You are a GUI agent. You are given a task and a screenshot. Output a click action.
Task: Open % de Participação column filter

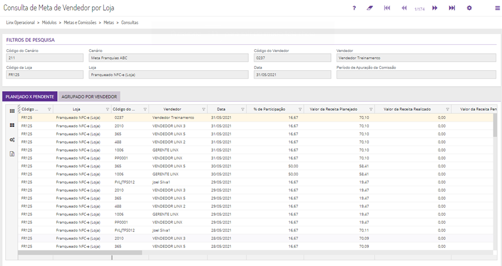coord(300,109)
